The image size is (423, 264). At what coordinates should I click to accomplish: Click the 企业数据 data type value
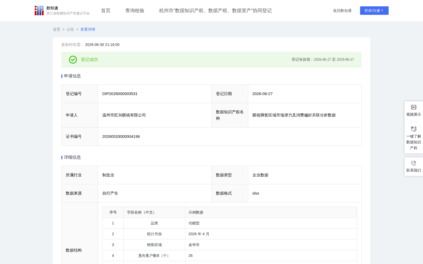click(260, 175)
